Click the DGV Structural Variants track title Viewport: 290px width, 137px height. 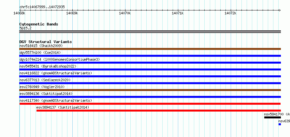46,42
